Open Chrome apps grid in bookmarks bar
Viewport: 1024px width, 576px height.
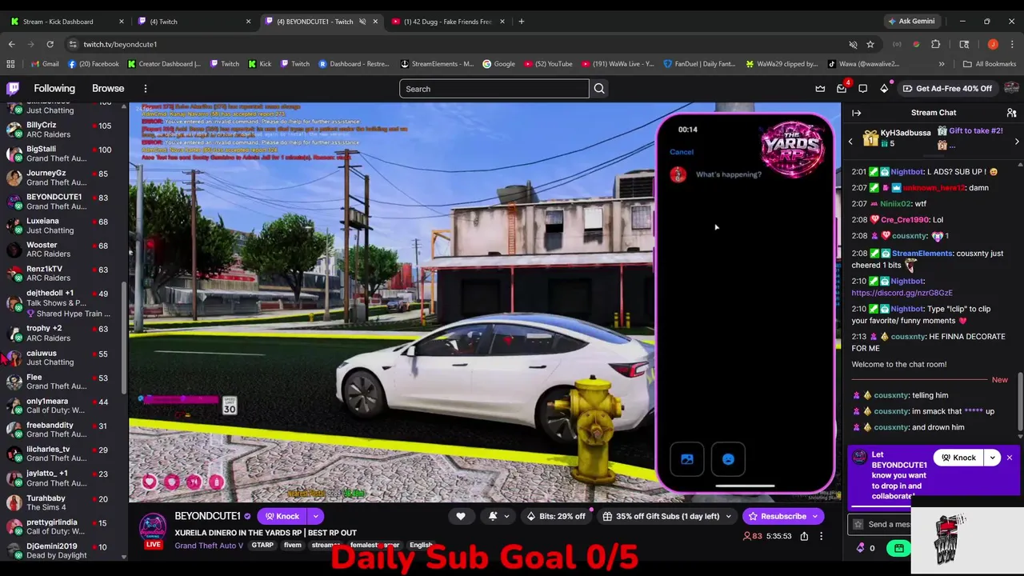10,64
